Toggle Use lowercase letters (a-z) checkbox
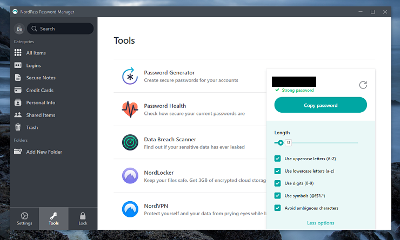 point(277,171)
